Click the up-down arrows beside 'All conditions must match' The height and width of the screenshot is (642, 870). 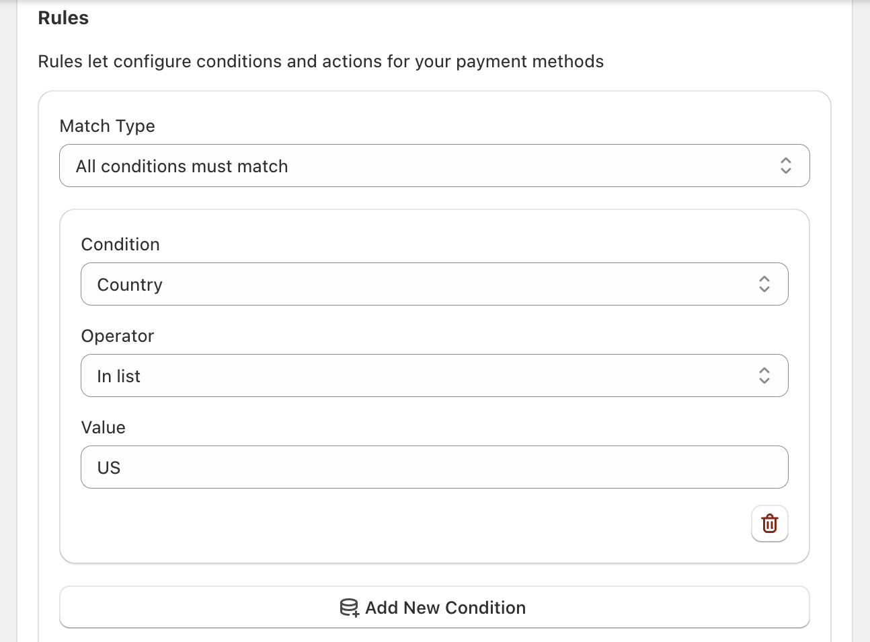coord(785,166)
